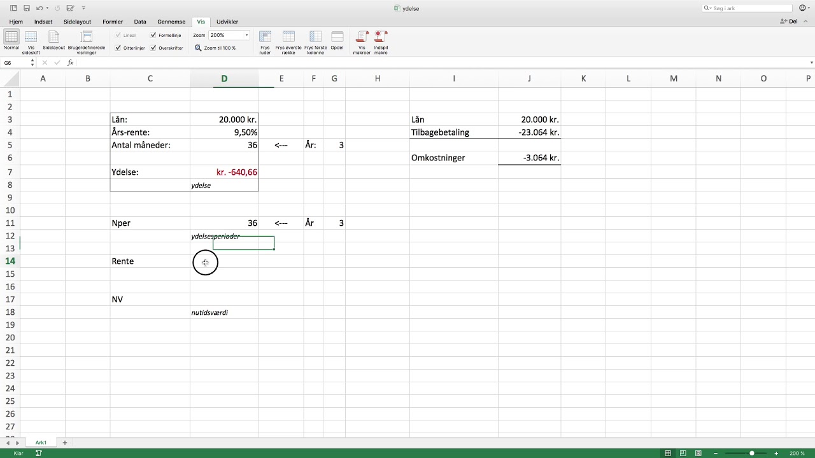Click the formula bar confirm checkmark
This screenshot has width=815, height=458.
[57, 63]
